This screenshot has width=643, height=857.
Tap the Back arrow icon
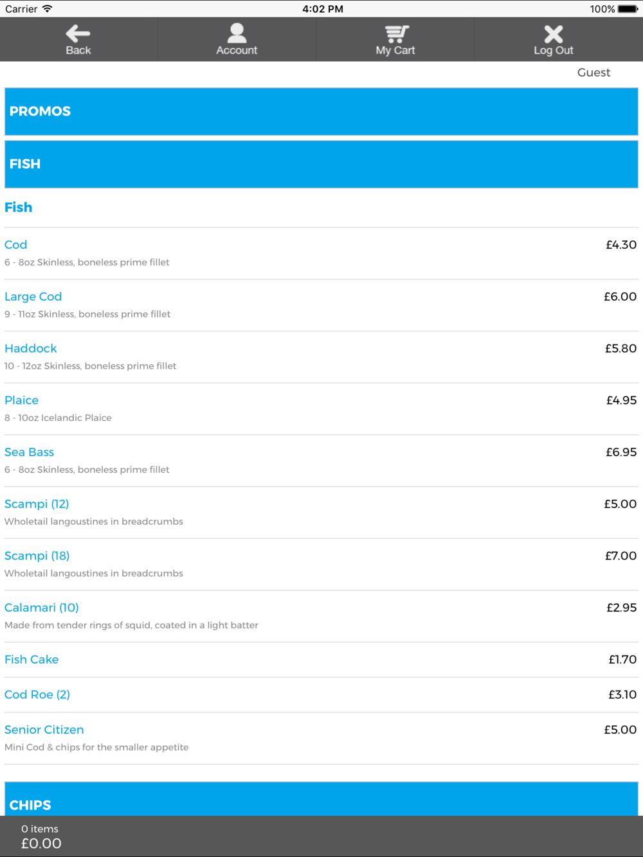pos(78,33)
